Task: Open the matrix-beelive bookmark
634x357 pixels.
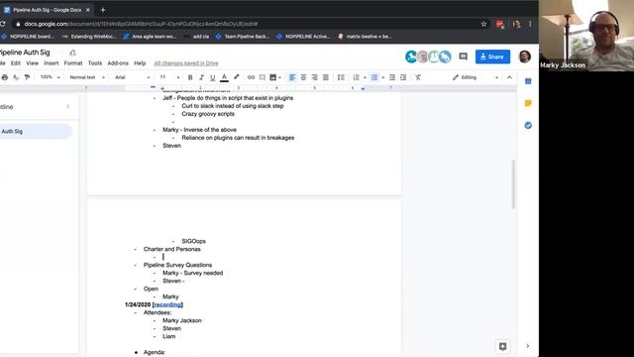Action: click(x=365, y=37)
